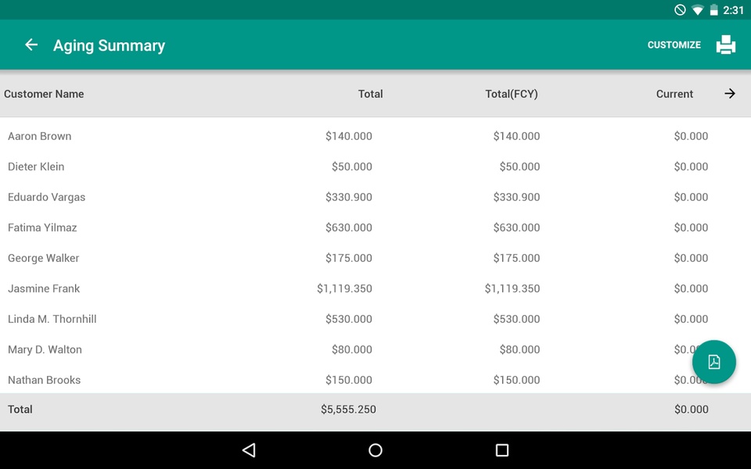Open George Walker row
The width and height of the screenshot is (751, 469).
pyautogui.click(x=375, y=258)
